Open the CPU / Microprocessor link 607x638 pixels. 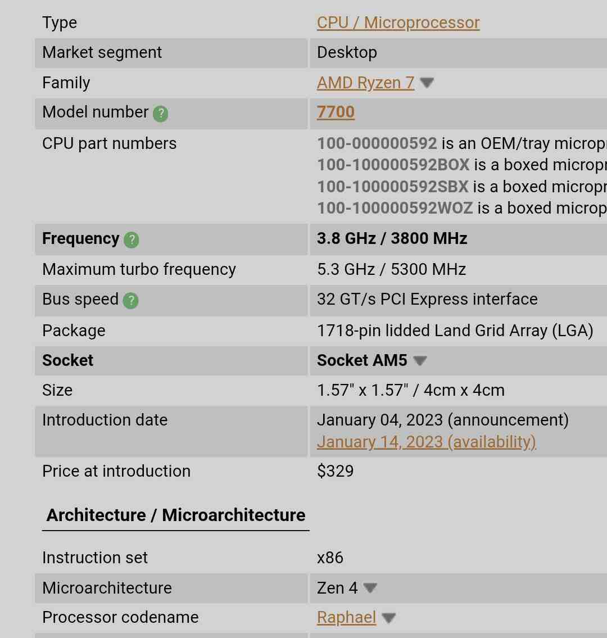(x=398, y=23)
